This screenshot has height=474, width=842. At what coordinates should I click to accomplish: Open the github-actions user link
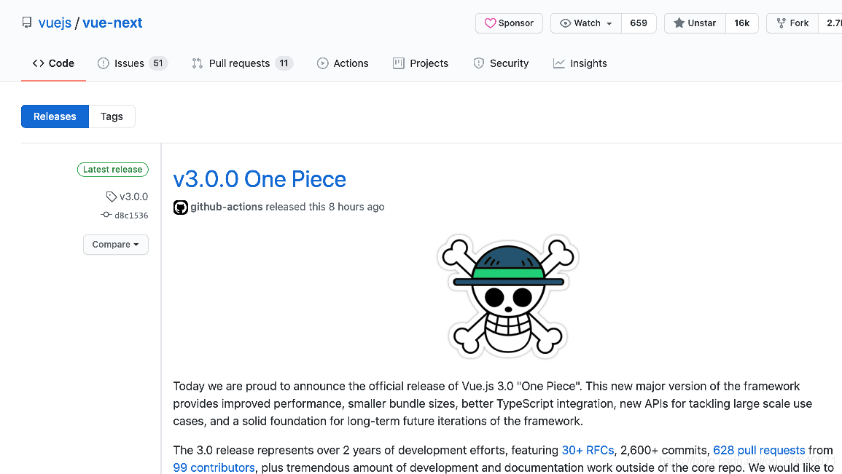tap(226, 207)
